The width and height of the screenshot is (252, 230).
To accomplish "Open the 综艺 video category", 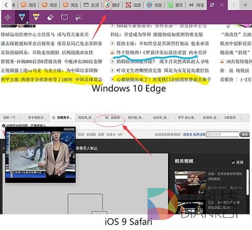I will coord(81,134).
